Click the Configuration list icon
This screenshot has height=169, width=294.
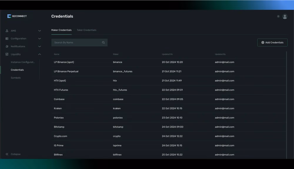point(7,39)
